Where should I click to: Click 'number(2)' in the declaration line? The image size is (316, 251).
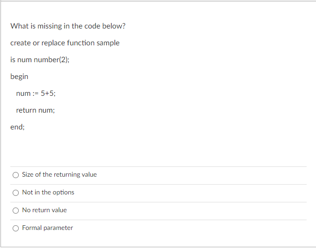click(51, 60)
